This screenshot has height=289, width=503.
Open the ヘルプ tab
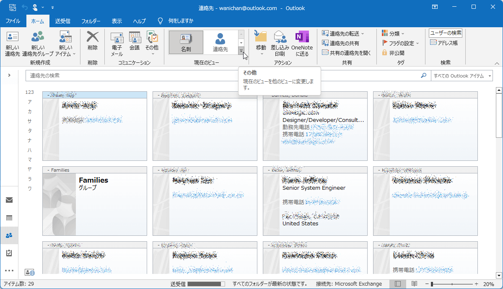pyautogui.click(x=140, y=21)
